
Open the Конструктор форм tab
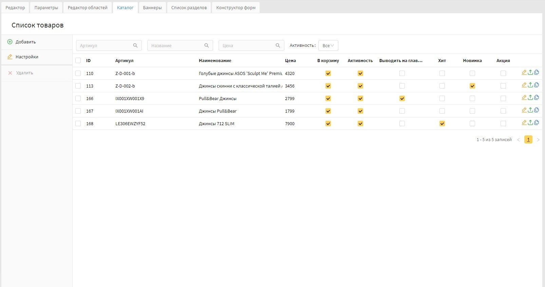[236, 7]
